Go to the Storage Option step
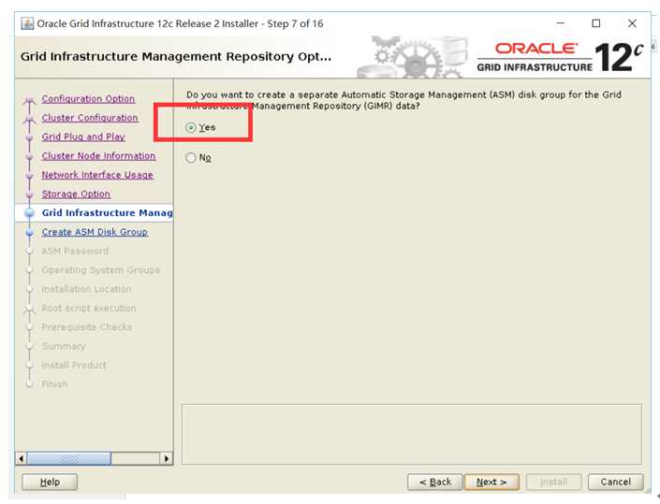This screenshot has height=504, width=660. coord(76,194)
